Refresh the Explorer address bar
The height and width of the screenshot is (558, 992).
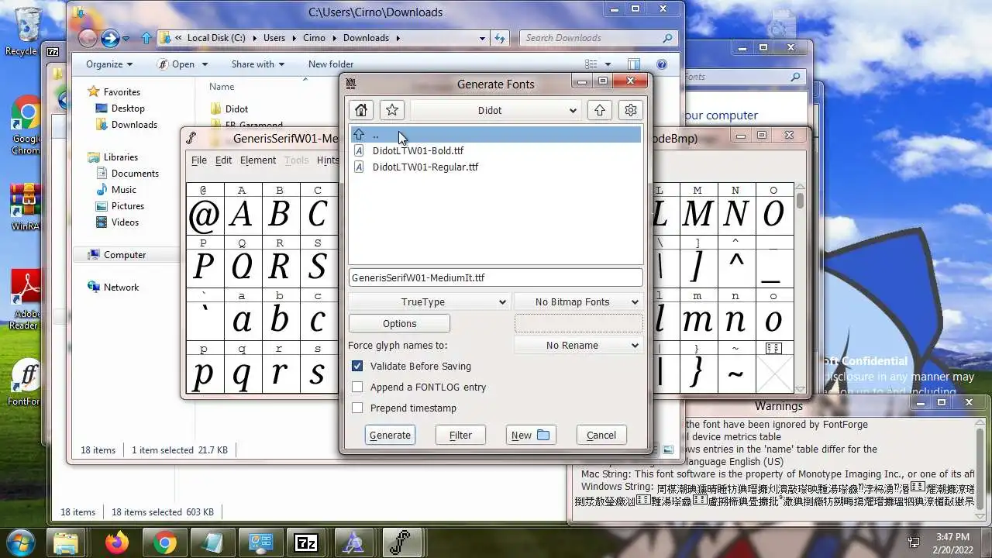click(x=500, y=37)
